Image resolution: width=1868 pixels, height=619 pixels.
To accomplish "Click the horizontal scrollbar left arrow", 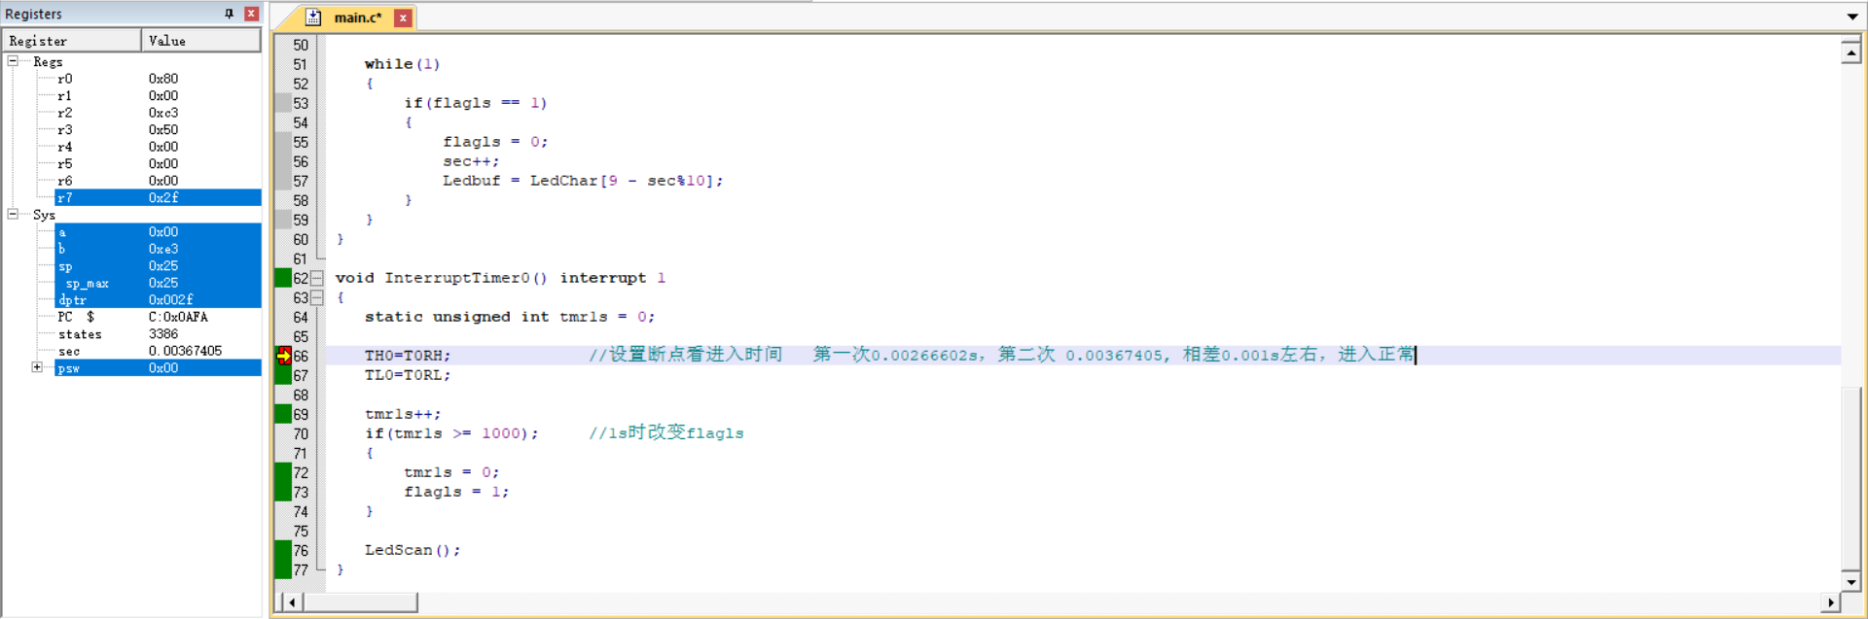I will tap(292, 602).
